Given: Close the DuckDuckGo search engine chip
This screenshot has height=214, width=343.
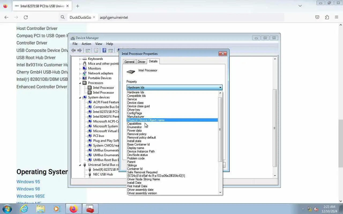Looking at the screenshot, I should tap(94, 17).
